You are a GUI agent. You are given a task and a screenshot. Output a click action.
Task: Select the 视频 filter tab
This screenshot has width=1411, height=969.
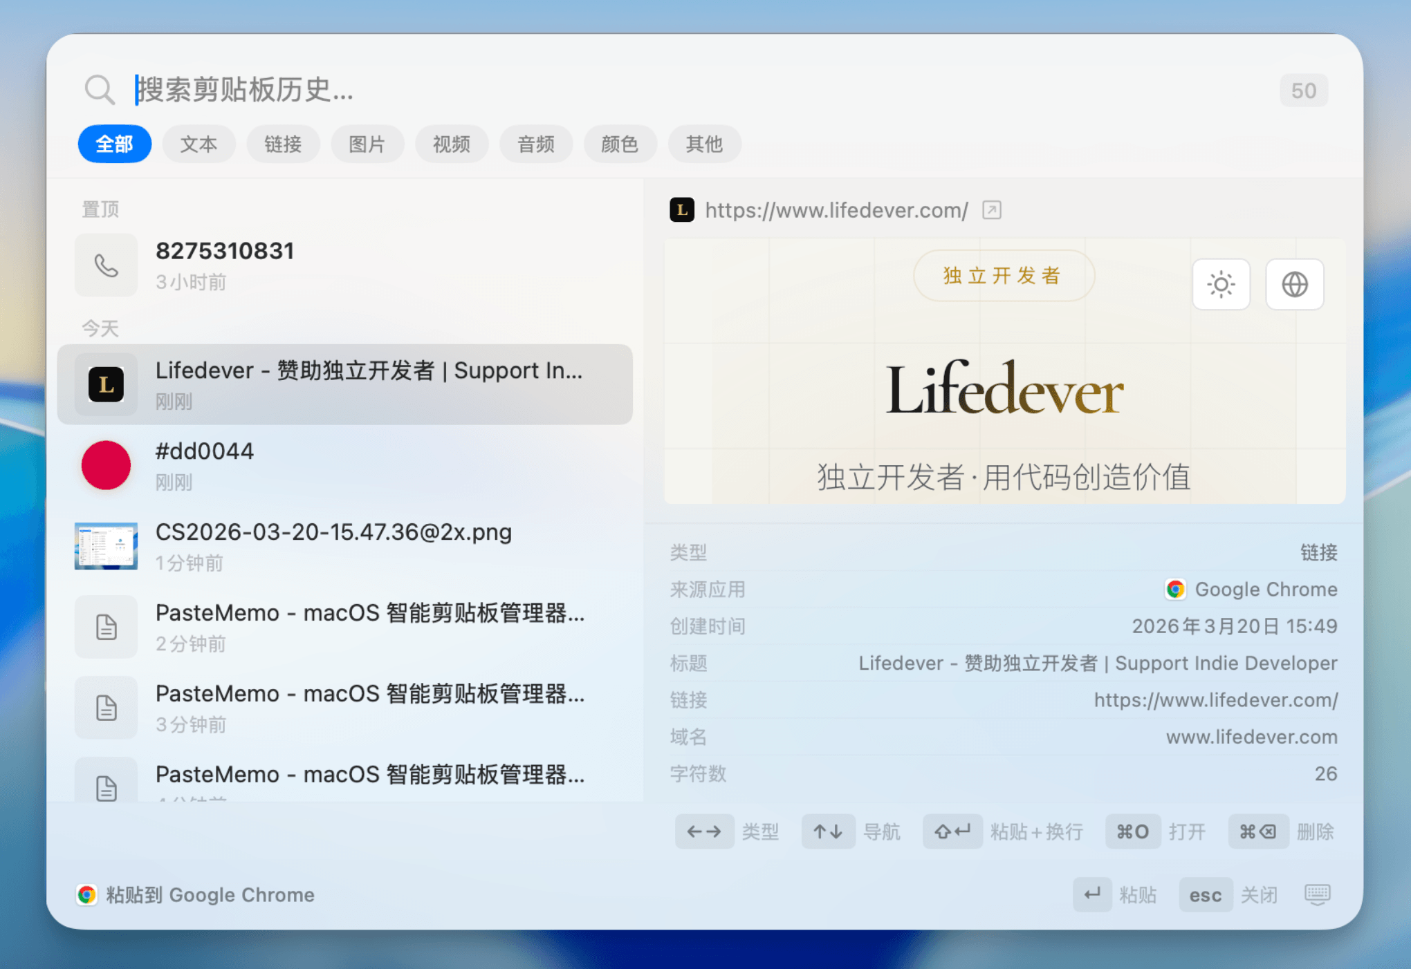tap(452, 144)
